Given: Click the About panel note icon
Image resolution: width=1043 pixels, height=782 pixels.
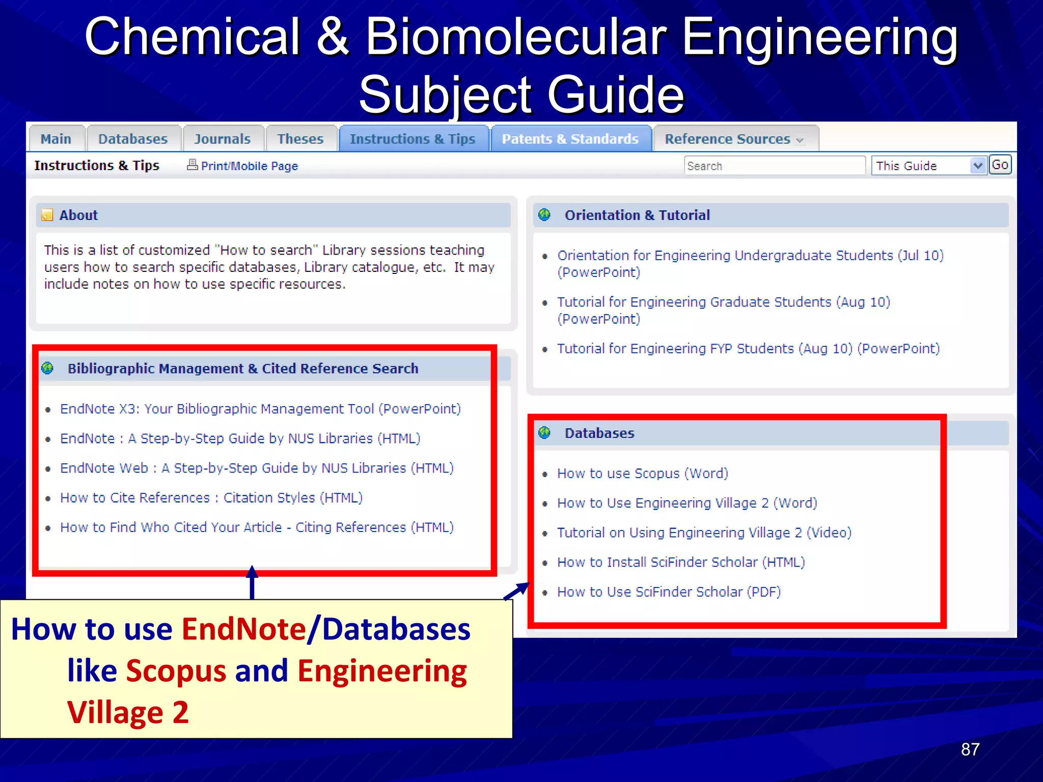Looking at the screenshot, I should (47, 215).
